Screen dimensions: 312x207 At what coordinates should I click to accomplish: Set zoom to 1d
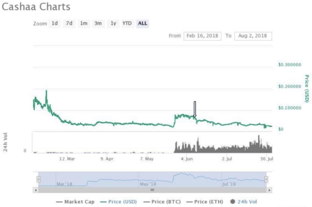[x=55, y=23]
